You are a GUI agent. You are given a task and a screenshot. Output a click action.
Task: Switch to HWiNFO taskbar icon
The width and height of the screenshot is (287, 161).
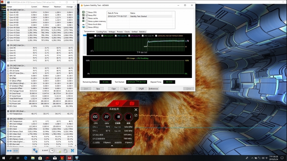pos(77,158)
